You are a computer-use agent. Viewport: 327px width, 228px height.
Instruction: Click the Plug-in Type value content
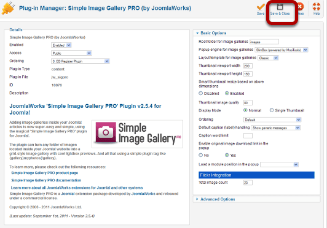tap(58, 69)
